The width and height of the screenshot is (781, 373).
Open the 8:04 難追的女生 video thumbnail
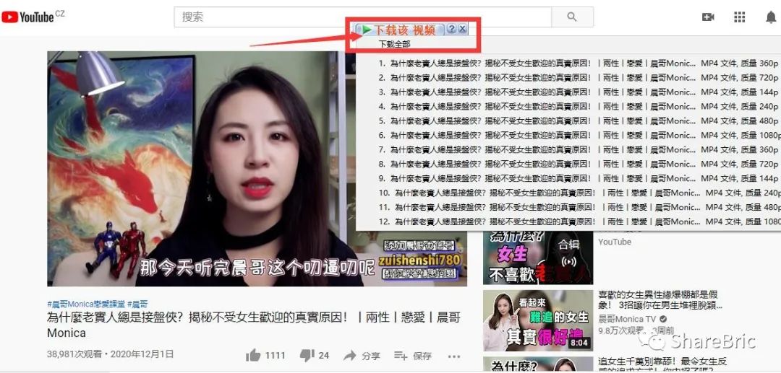tap(538, 321)
